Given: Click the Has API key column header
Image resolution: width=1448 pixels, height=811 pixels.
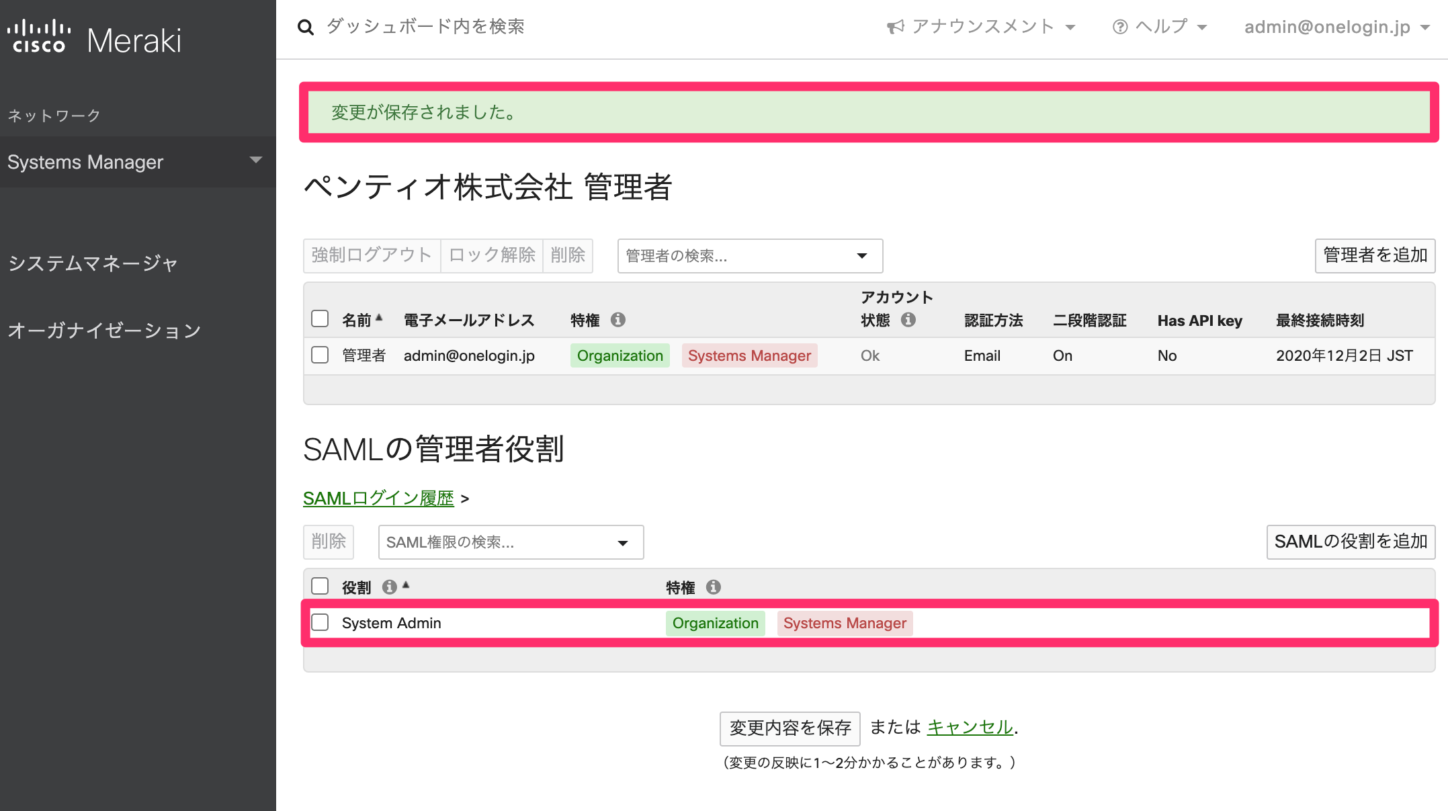Looking at the screenshot, I should coord(1200,321).
